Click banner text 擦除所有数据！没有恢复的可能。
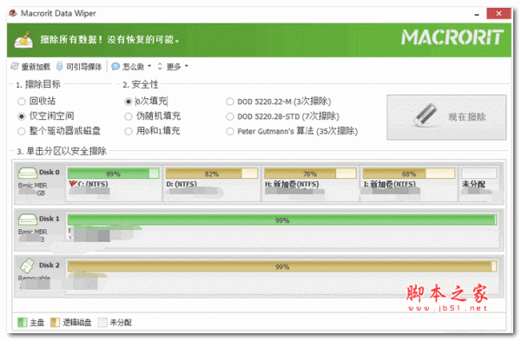This screenshot has width=521, height=341. (110, 40)
